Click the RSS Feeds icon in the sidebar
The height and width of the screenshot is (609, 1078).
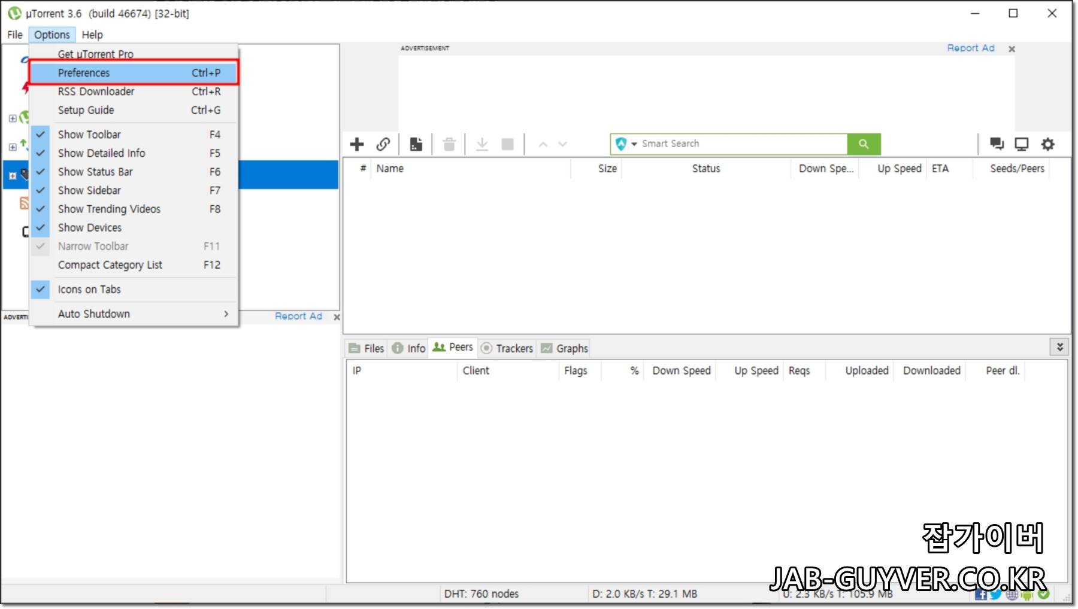click(x=25, y=203)
